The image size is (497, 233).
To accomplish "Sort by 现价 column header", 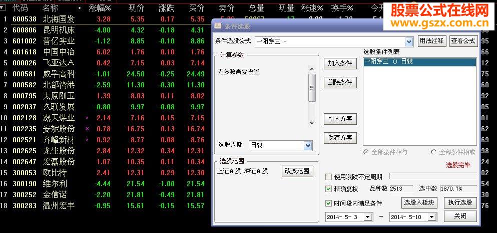I will pyautogui.click(x=136, y=8).
